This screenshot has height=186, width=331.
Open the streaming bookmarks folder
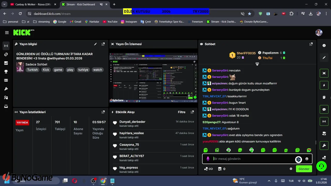click(x=41, y=22)
